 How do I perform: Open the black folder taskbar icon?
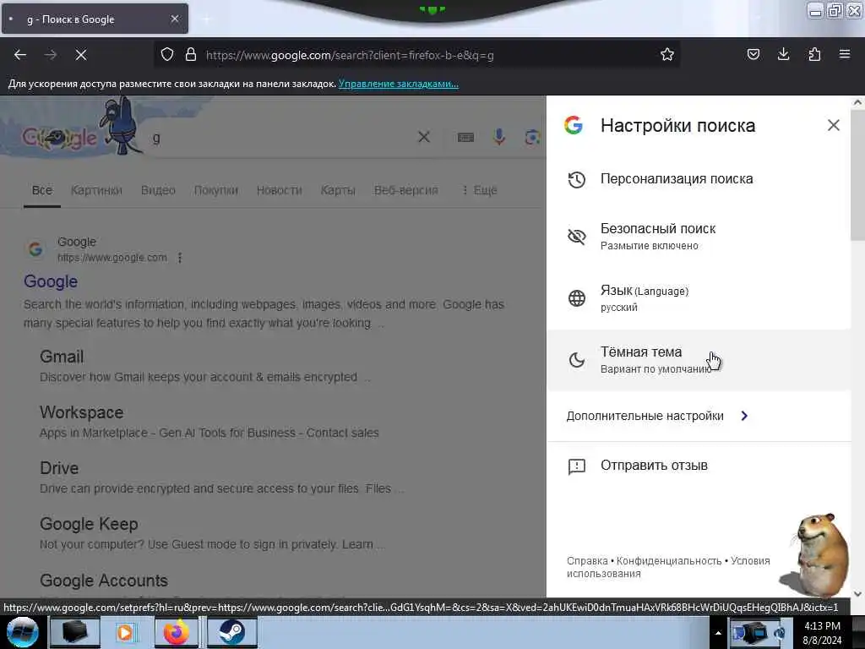click(x=74, y=632)
